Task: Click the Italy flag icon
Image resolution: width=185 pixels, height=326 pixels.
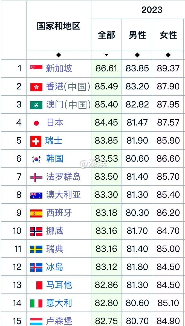Action: (x=36, y=303)
